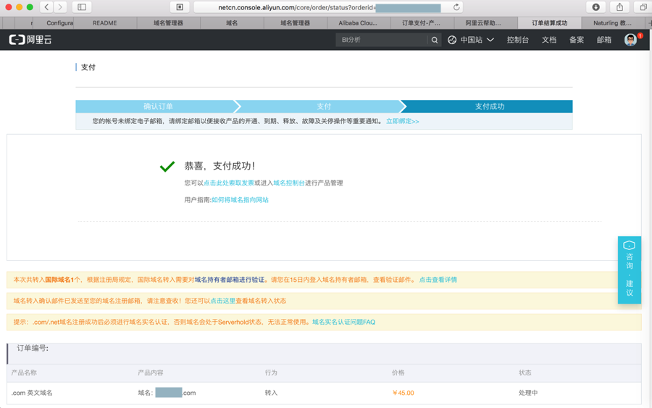Open 文档 in top navigation
This screenshot has height=408, width=652.
549,40
